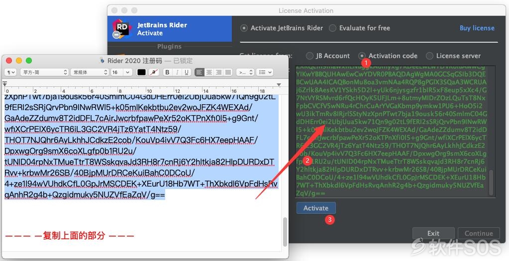
Task: Open the 苹方-简 font family dropdown
Action: (45, 72)
